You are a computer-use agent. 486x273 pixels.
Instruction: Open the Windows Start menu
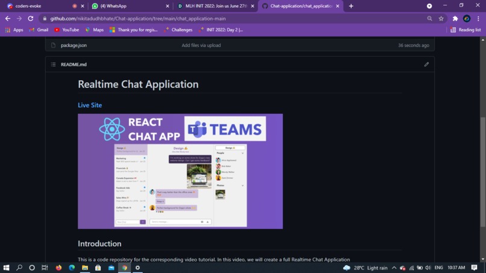[x=6, y=268]
